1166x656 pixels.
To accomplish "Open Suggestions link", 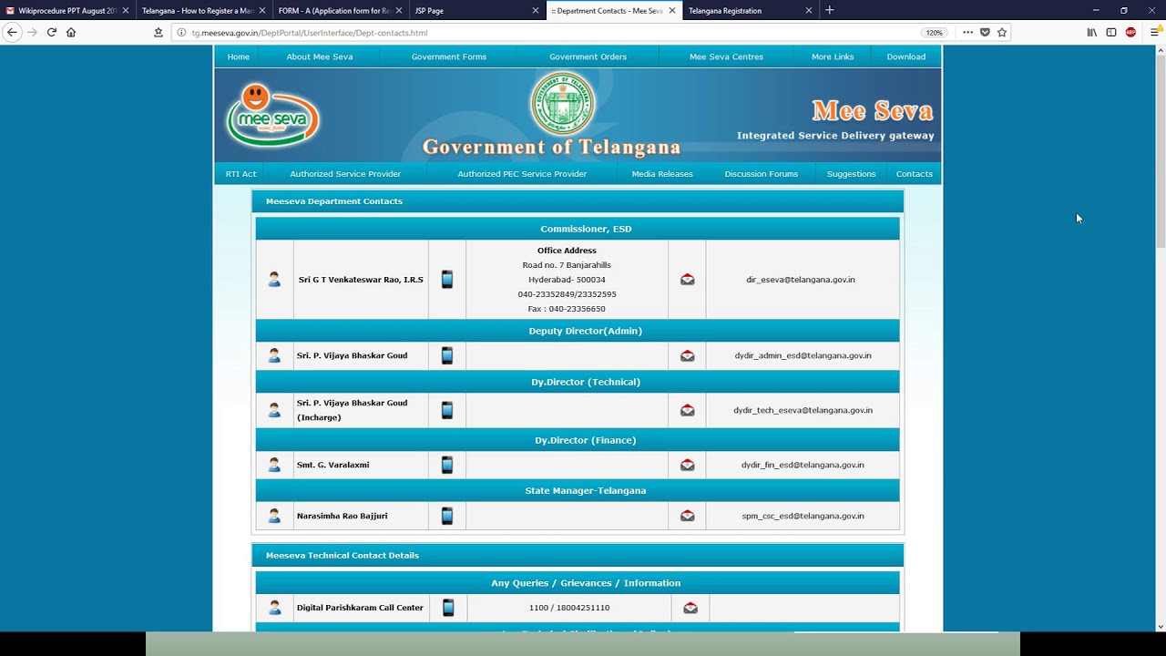I will pyautogui.click(x=851, y=174).
